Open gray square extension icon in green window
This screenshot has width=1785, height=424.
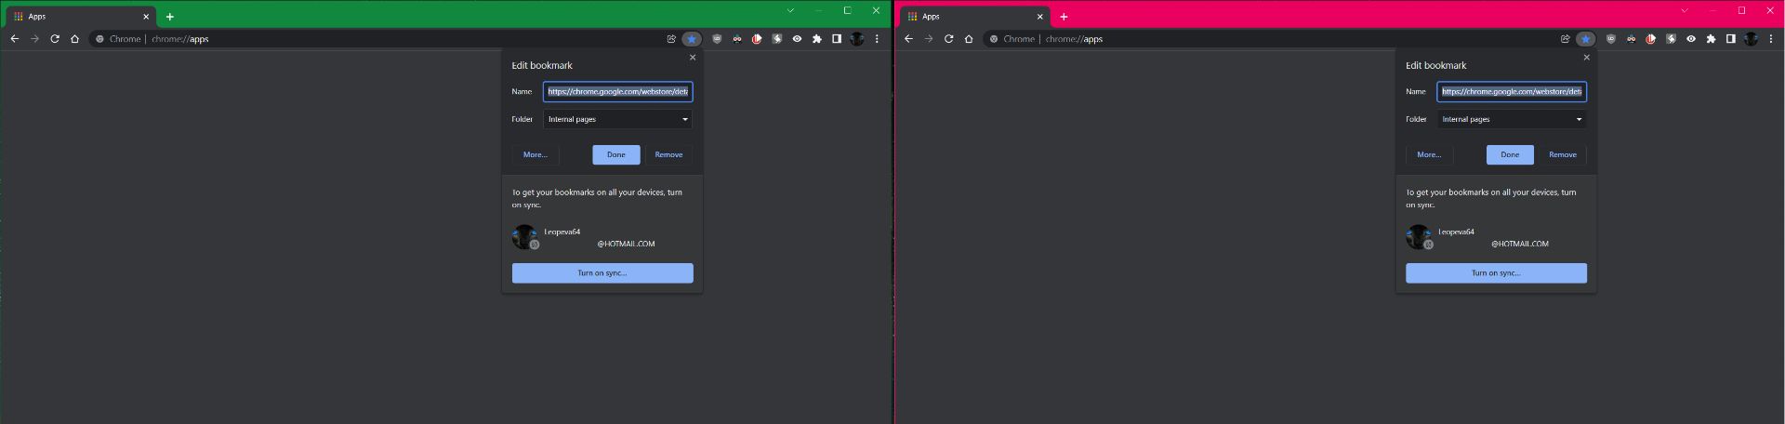(776, 39)
